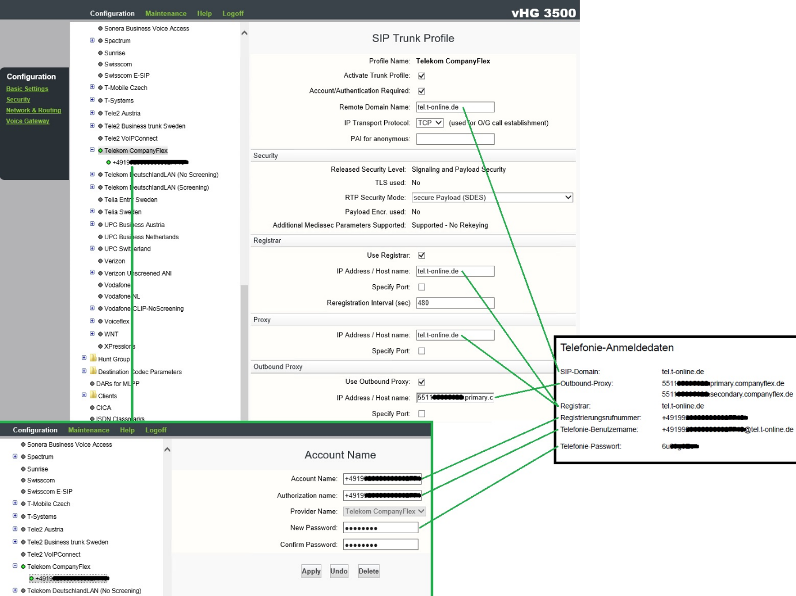The width and height of the screenshot is (796, 596).
Task: Toggle the Activate Trunk Profile checkbox
Action: point(422,76)
